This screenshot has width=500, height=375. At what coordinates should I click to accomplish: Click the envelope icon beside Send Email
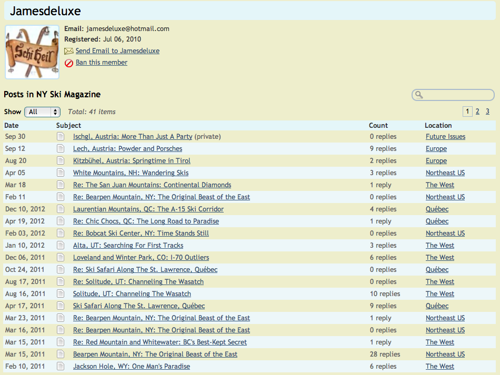pyautogui.click(x=68, y=51)
